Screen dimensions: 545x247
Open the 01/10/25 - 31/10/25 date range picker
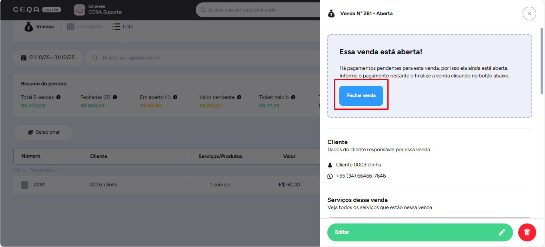point(48,58)
